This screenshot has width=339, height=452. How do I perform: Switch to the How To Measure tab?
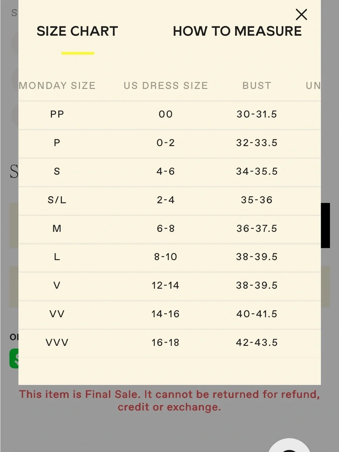pos(237,31)
